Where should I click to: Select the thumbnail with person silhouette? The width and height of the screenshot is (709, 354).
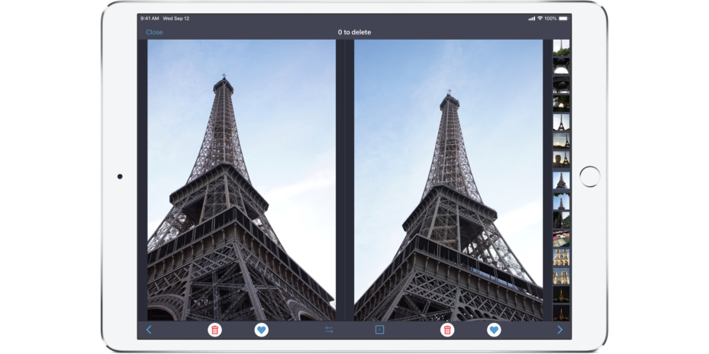561,160
